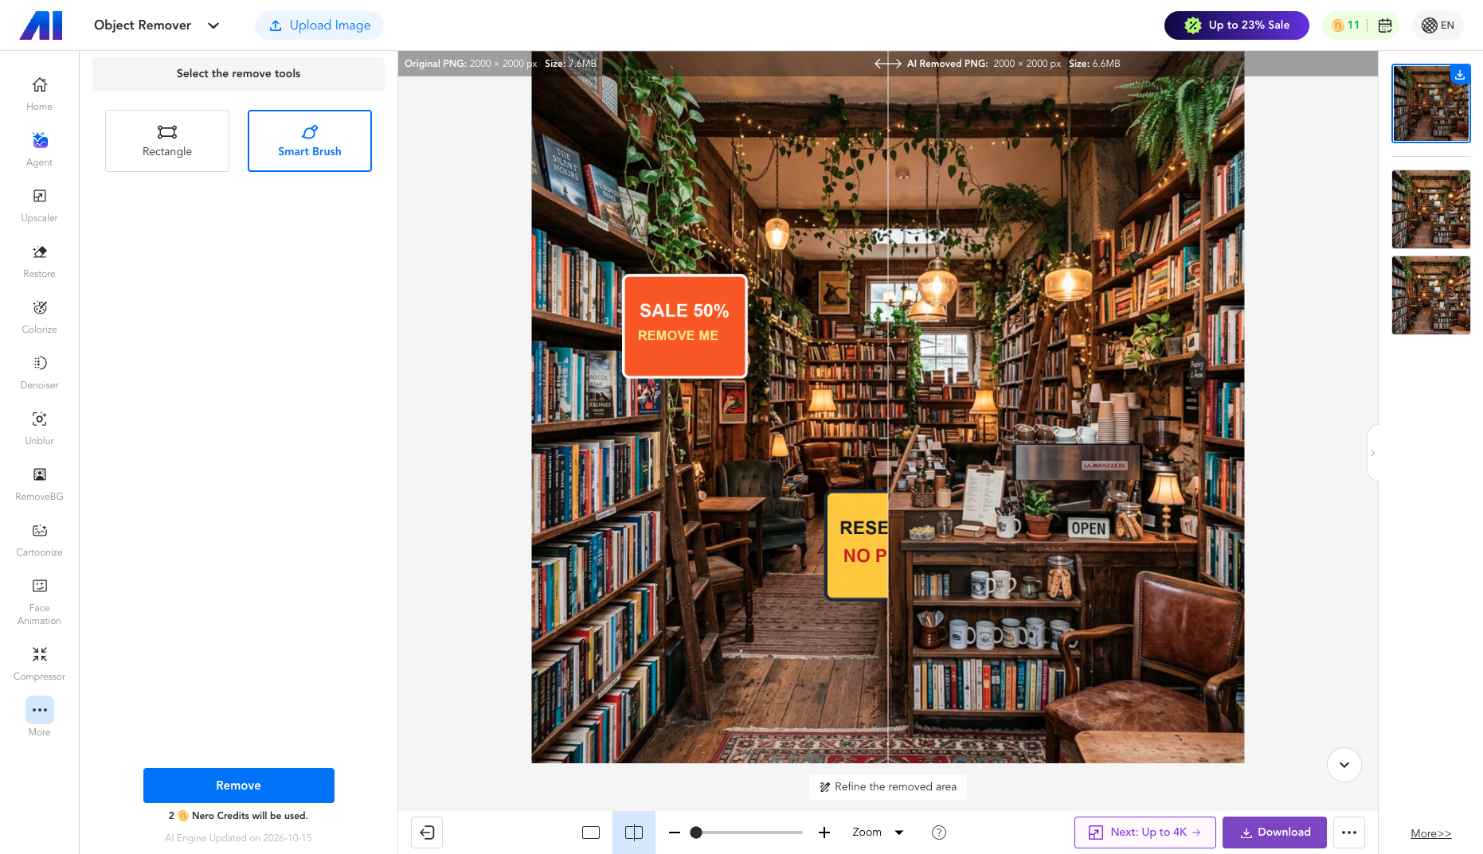Viewport: 1483px width, 854px height.
Task: Open the RemoveBG tool
Action: point(39,484)
